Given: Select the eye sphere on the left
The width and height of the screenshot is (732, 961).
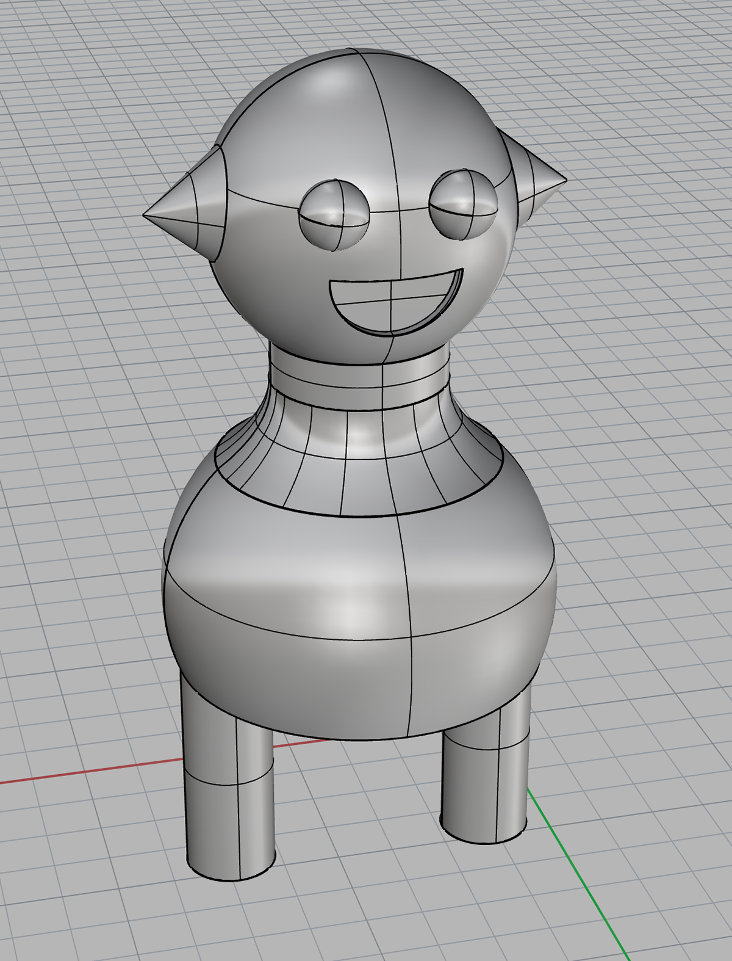Looking at the screenshot, I should click(334, 215).
